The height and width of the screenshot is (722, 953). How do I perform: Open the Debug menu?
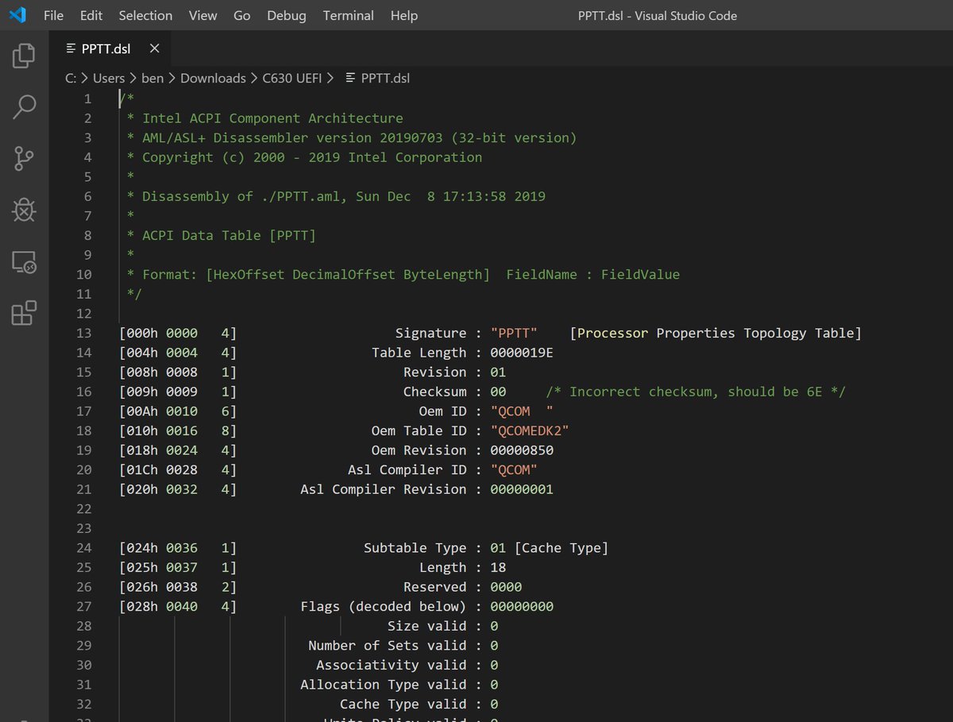[287, 15]
